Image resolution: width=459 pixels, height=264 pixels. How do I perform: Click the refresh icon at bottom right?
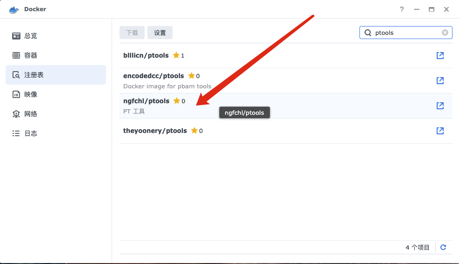point(443,247)
